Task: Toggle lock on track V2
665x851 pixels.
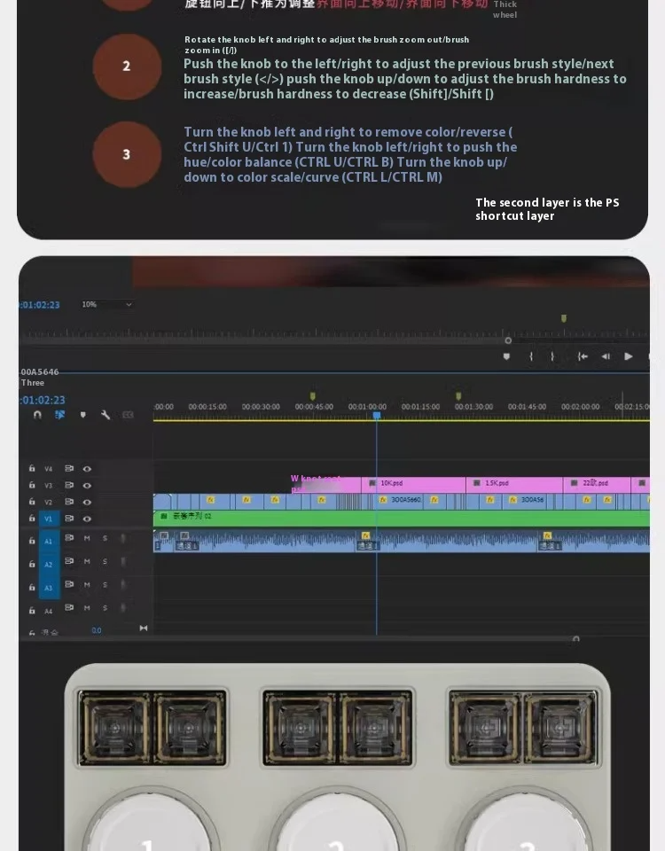Action: (32, 502)
